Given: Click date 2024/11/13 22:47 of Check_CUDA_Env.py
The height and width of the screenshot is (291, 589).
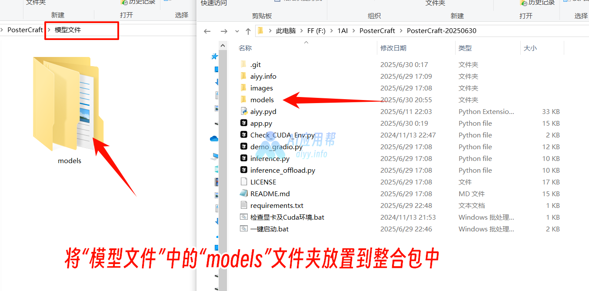Looking at the screenshot, I should pyautogui.click(x=408, y=135).
